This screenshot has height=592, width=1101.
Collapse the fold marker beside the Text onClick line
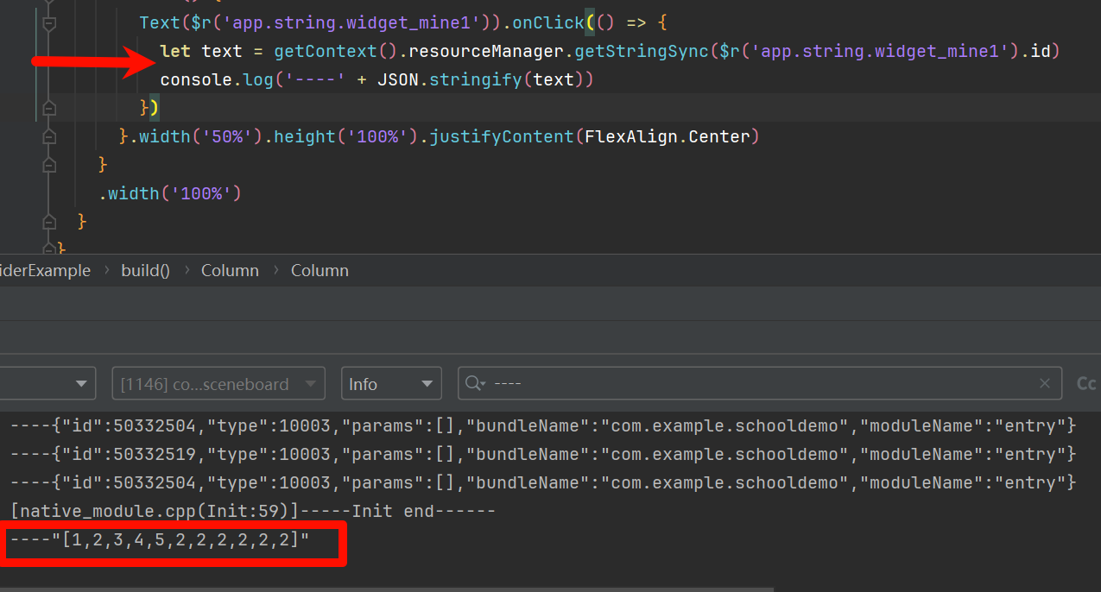click(x=49, y=23)
